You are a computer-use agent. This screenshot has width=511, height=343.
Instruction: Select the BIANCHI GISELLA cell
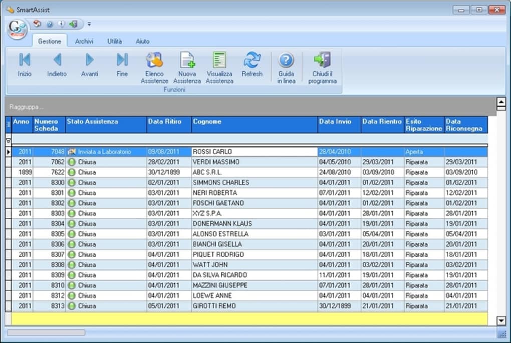(x=254, y=244)
